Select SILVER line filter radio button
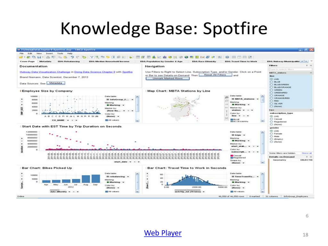 coord(271,103)
